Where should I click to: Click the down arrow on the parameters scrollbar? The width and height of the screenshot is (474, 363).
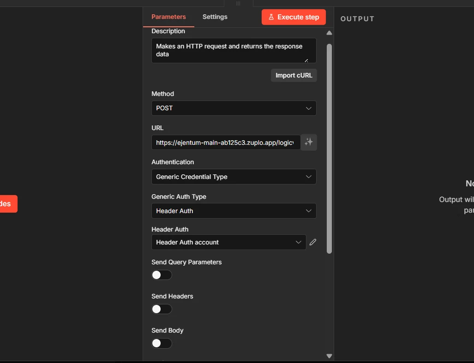click(x=329, y=356)
